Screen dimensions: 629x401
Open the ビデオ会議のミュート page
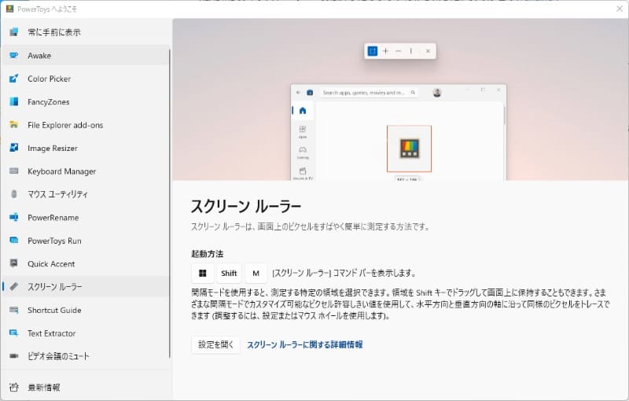(x=86, y=356)
